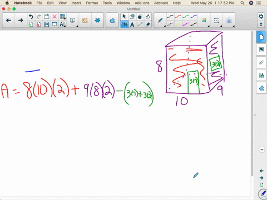Choose the Select arrow tool

point(124,17)
